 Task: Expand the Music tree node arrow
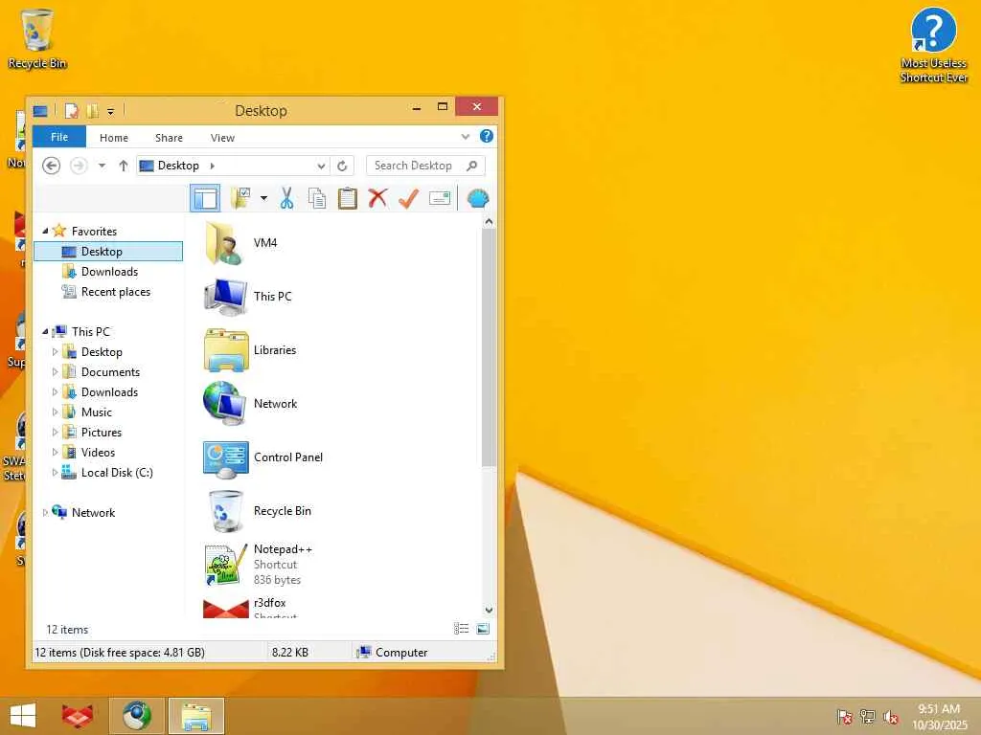[x=55, y=412]
